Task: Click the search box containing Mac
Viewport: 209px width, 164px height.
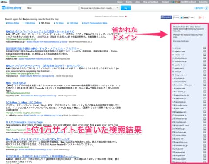Action: pyautogui.click(x=53, y=8)
